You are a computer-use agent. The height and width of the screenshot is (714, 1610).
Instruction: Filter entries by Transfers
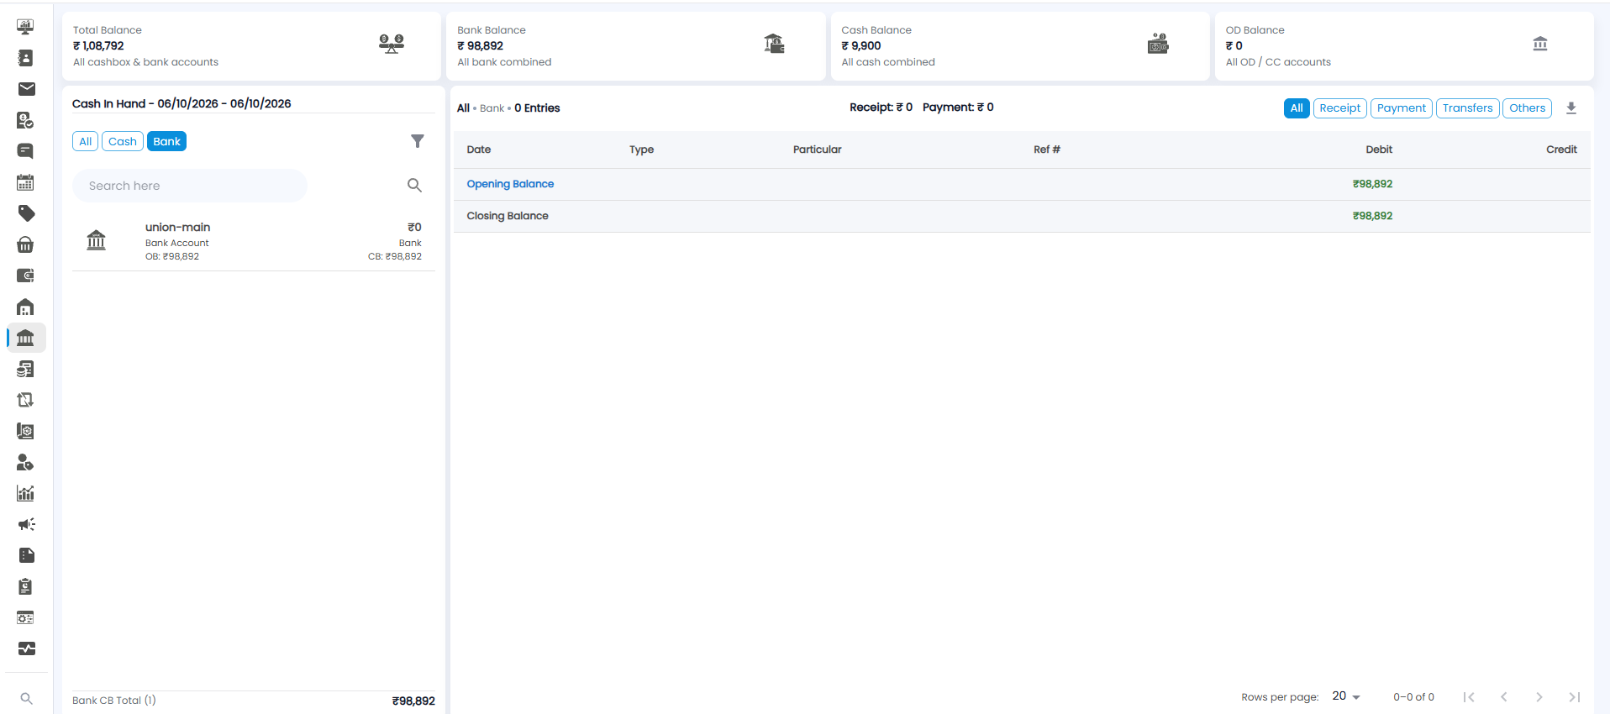[x=1468, y=108]
